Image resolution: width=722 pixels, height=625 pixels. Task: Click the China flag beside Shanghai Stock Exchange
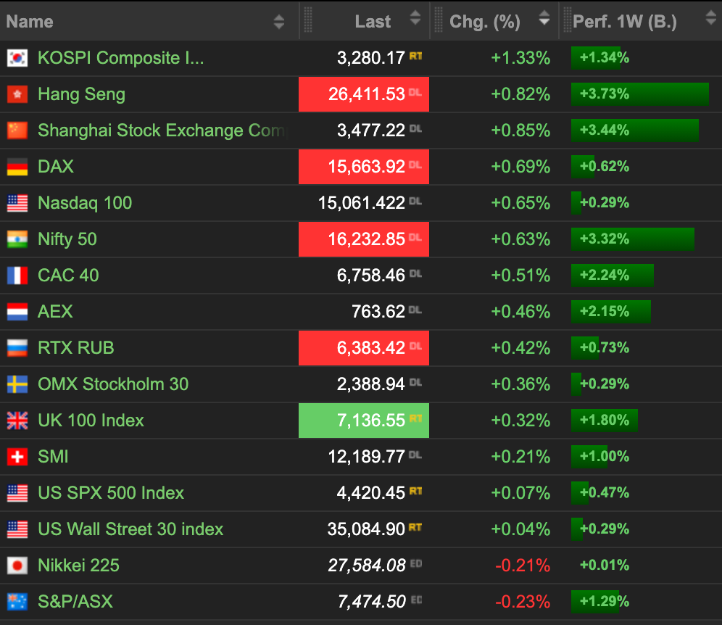pyautogui.click(x=17, y=131)
